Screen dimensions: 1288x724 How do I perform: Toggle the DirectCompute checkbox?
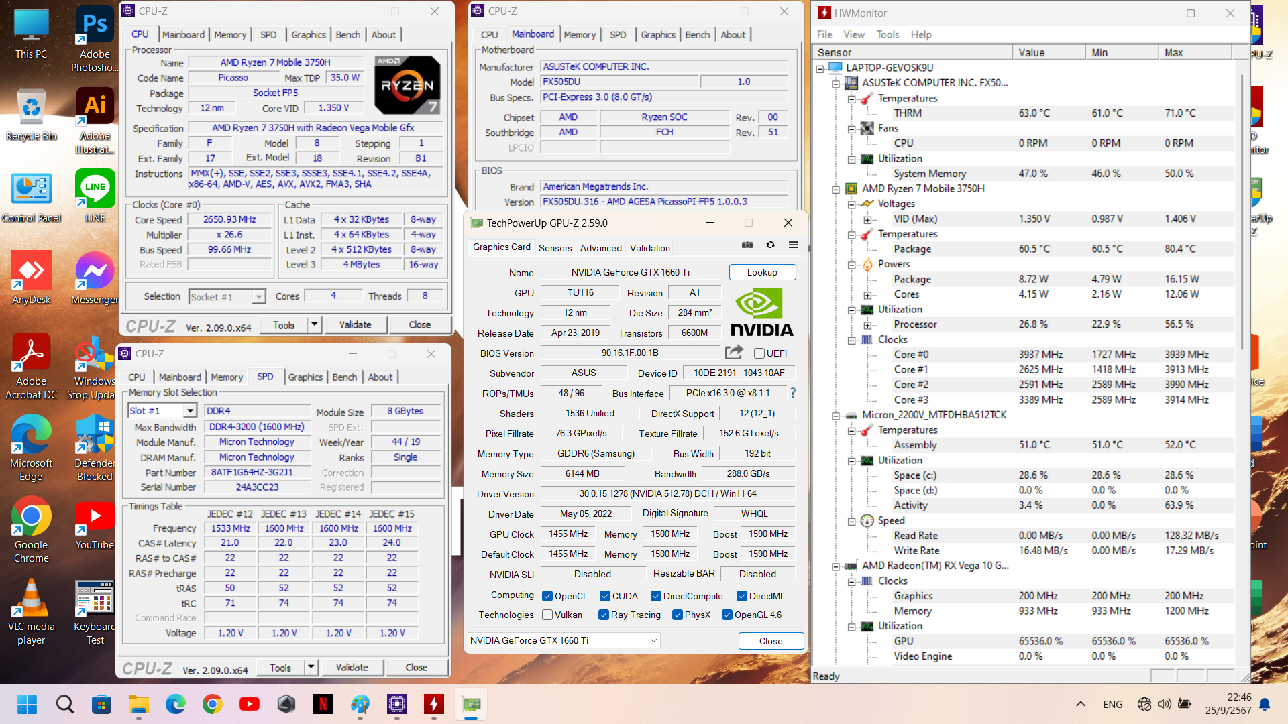[x=656, y=596]
